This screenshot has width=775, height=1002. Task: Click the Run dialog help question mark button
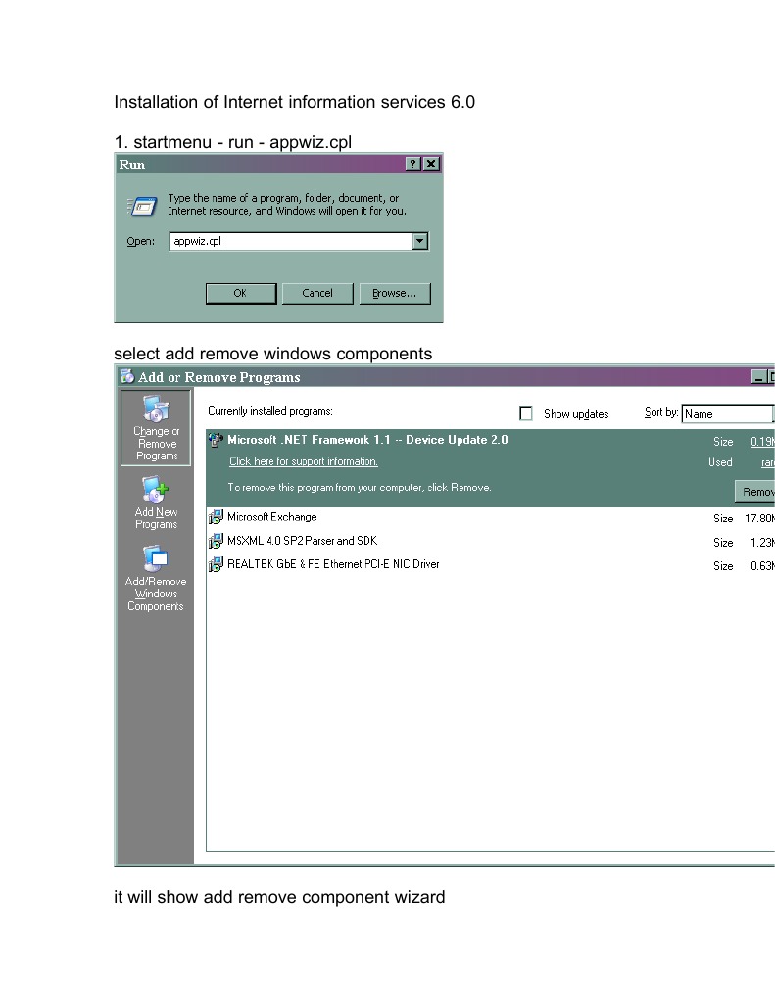click(x=413, y=165)
